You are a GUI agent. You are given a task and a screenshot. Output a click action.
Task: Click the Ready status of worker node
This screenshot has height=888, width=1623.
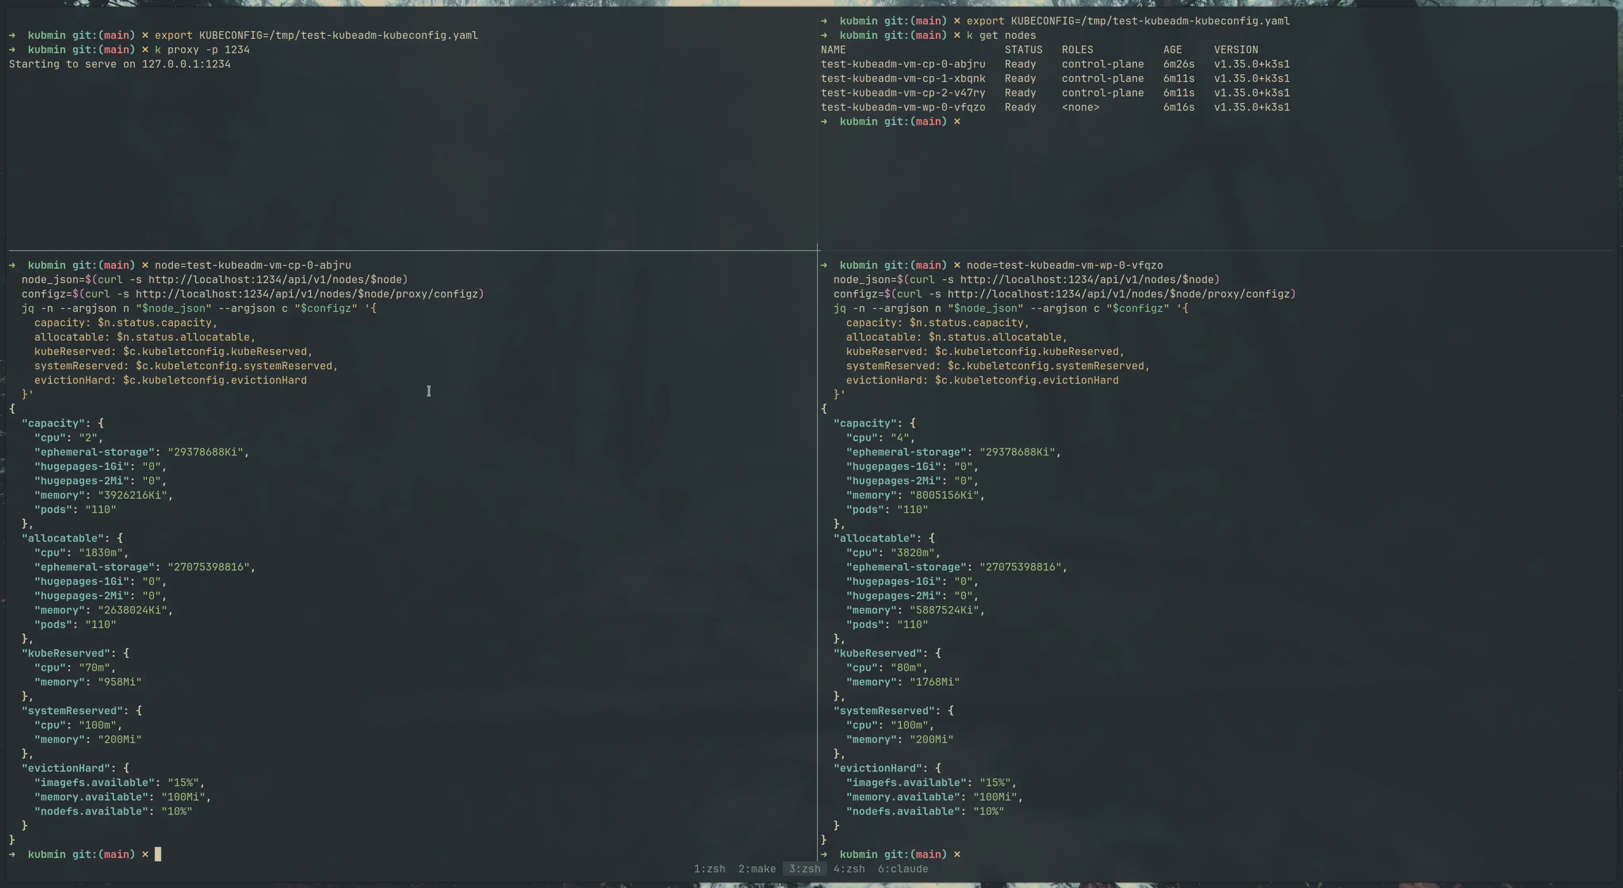point(1021,107)
